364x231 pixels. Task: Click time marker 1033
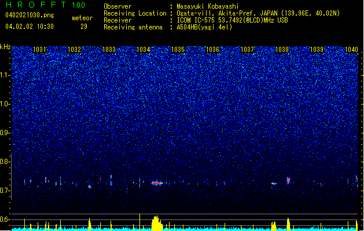click(x=109, y=50)
